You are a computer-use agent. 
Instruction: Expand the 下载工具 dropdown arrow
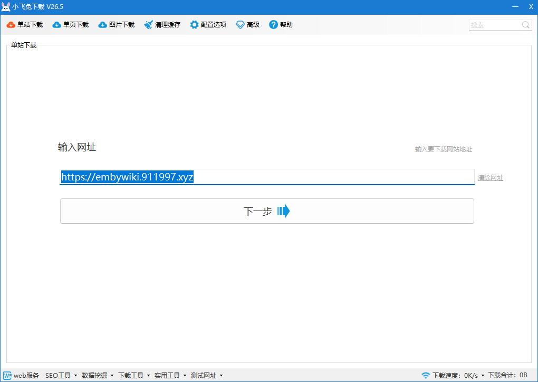pos(148,376)
